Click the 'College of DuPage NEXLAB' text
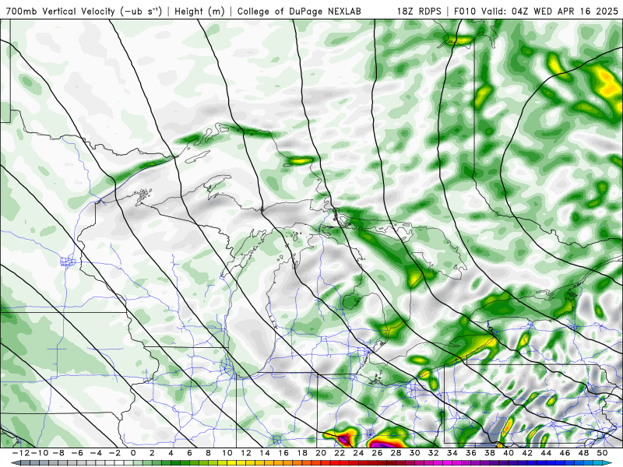Screen dimensions: 623x467 (x=299, y=11)
